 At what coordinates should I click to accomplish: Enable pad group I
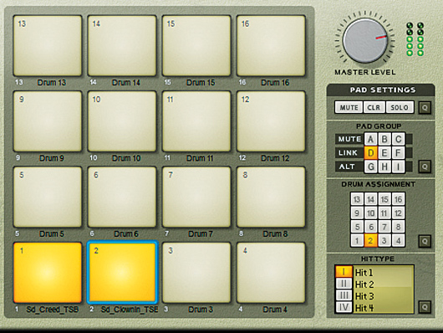pyautogui.click(x=398, y=166)
